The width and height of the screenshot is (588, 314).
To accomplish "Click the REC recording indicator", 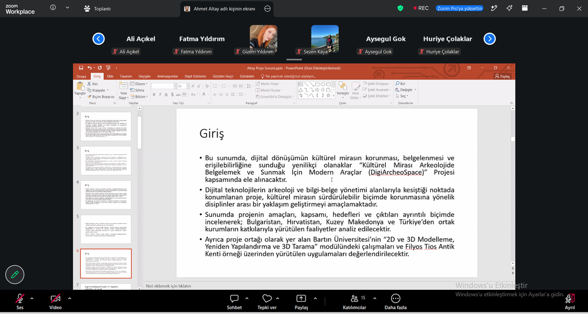I will pos(421,8).
